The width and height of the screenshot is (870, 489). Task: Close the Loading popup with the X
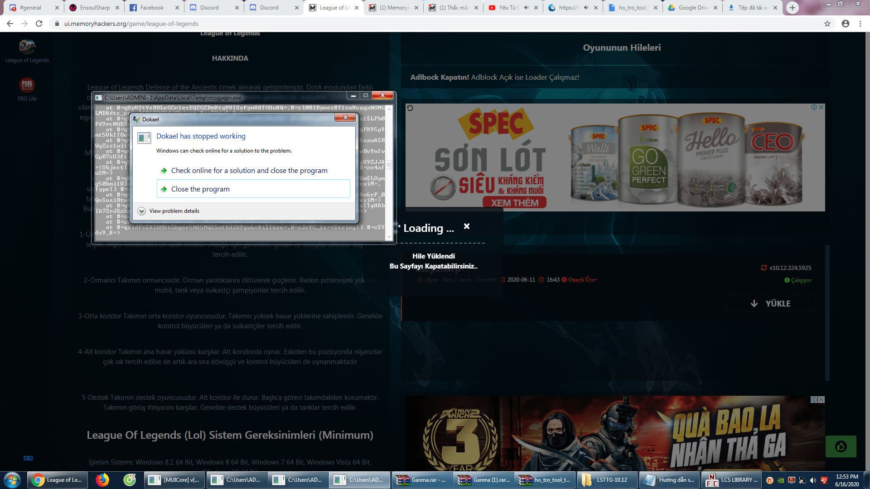click(467, 226)
